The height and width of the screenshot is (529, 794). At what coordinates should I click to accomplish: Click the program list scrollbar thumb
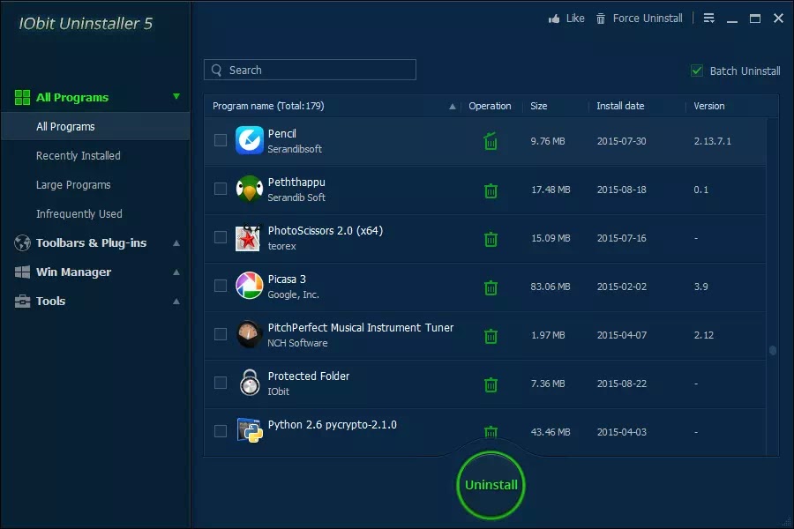tap(773, 350)
